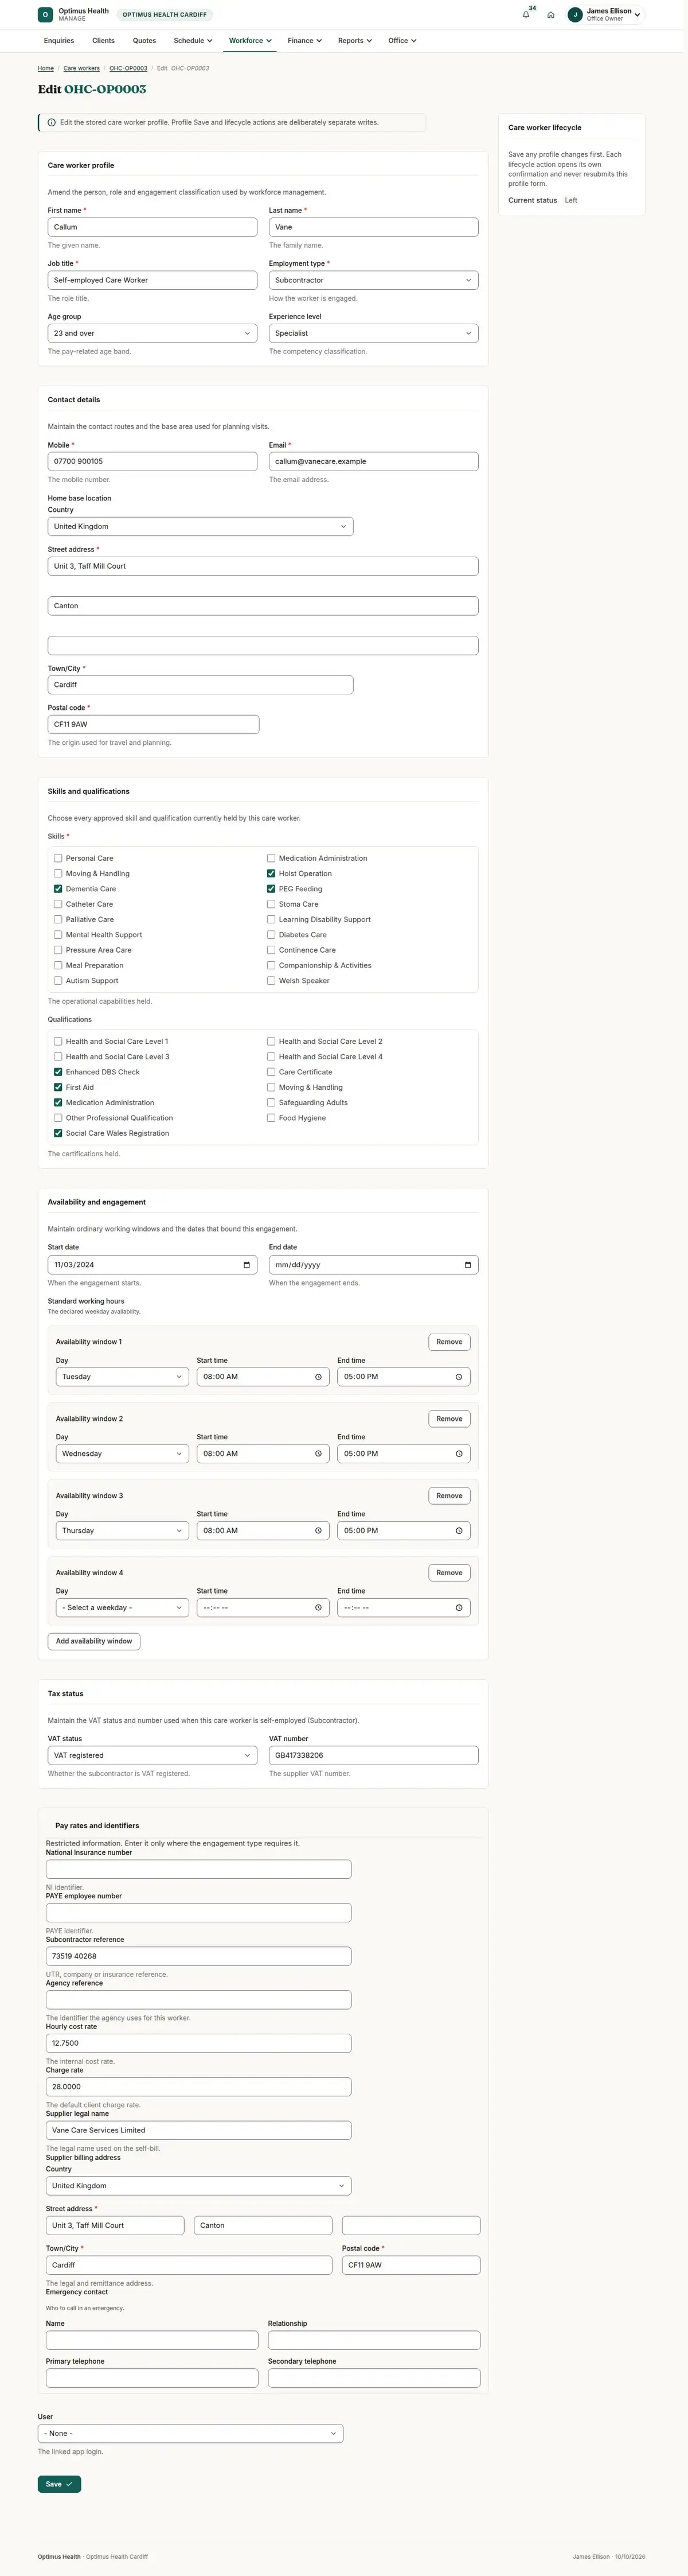688x2576 pixels.
Task: Choose a weekday for Availability window 4
Action: point(123,1608)
